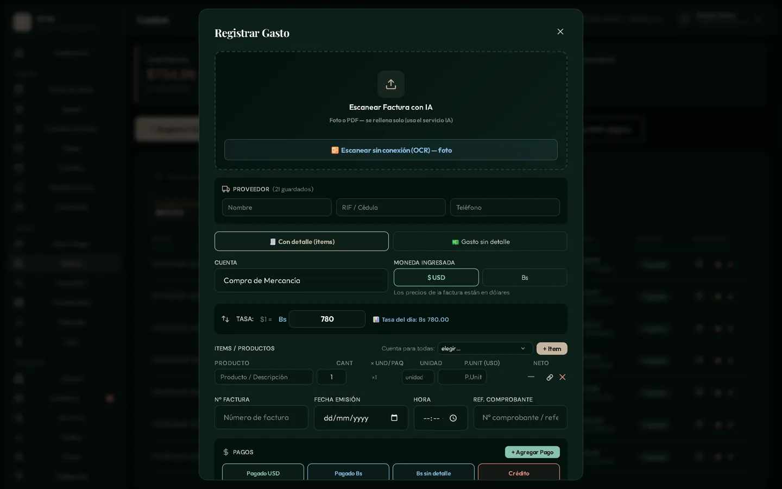Click the + Agregar Pago button

[x=532, y=452]
